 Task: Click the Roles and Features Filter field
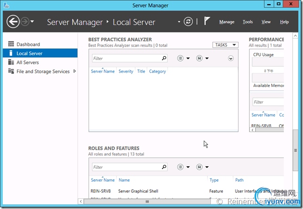130,167
